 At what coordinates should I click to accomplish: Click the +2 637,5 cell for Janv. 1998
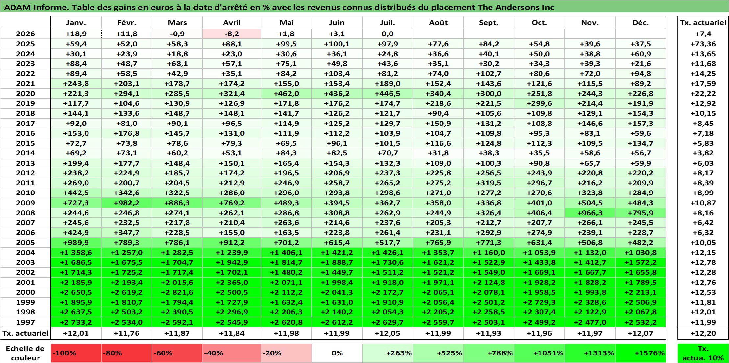click(76, 312)
